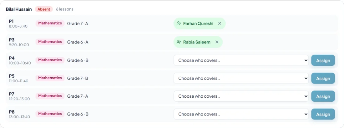Remove Rabia Saleem from P3 cover

217,42
